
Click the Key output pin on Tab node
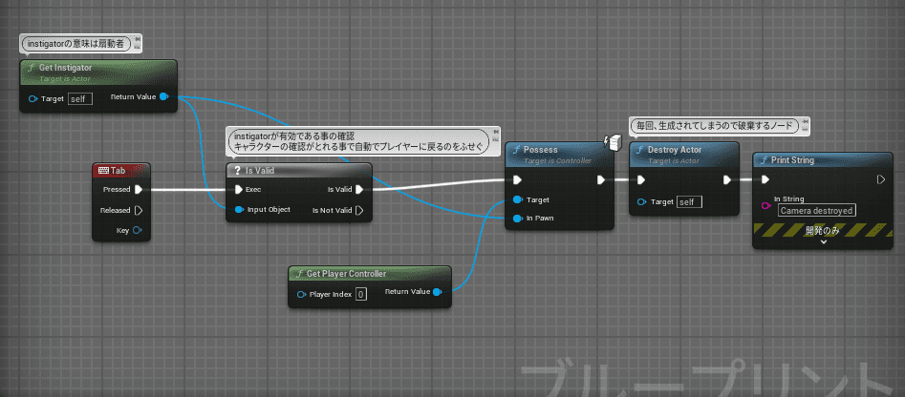click(x=139, y=230)
